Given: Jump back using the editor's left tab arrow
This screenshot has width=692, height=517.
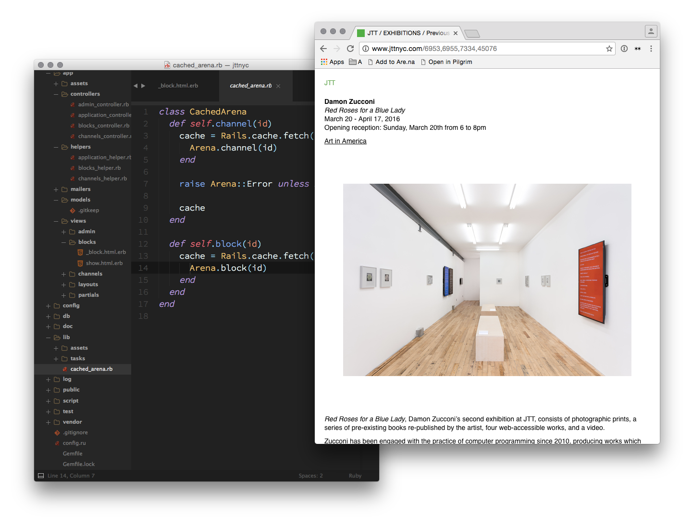Looking at the screenshot, I should pyautogui.click(x=136, y=86).
